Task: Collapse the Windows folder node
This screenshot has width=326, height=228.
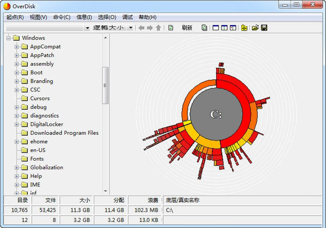Action: (8, 38)
